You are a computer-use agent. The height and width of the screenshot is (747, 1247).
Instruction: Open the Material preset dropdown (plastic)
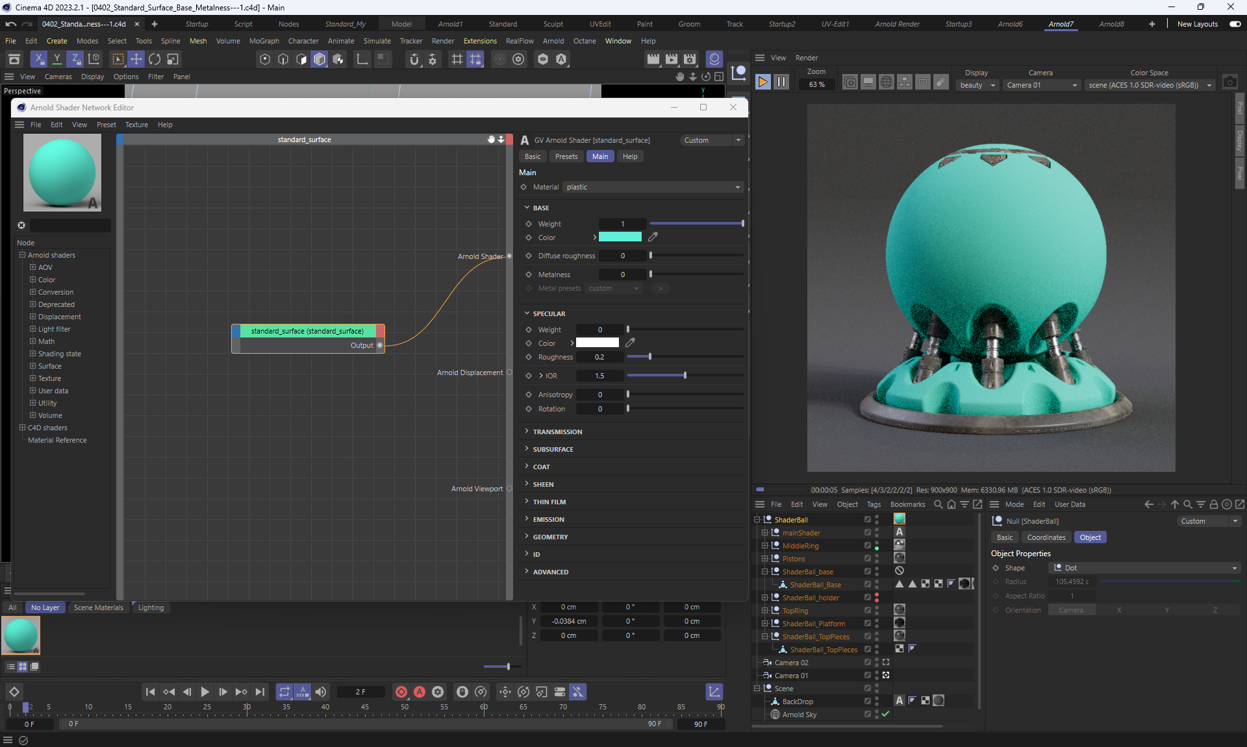tap(652, 187)
